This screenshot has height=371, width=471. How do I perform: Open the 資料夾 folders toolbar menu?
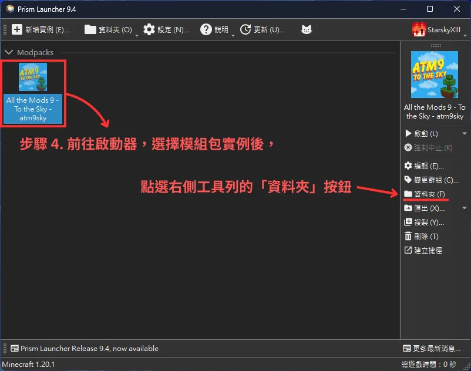click(108, 29)
